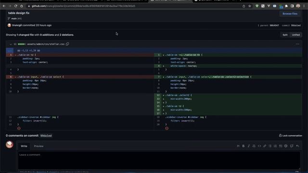Open pull request #4 link

pyautogui.click(x=19, y=18)
